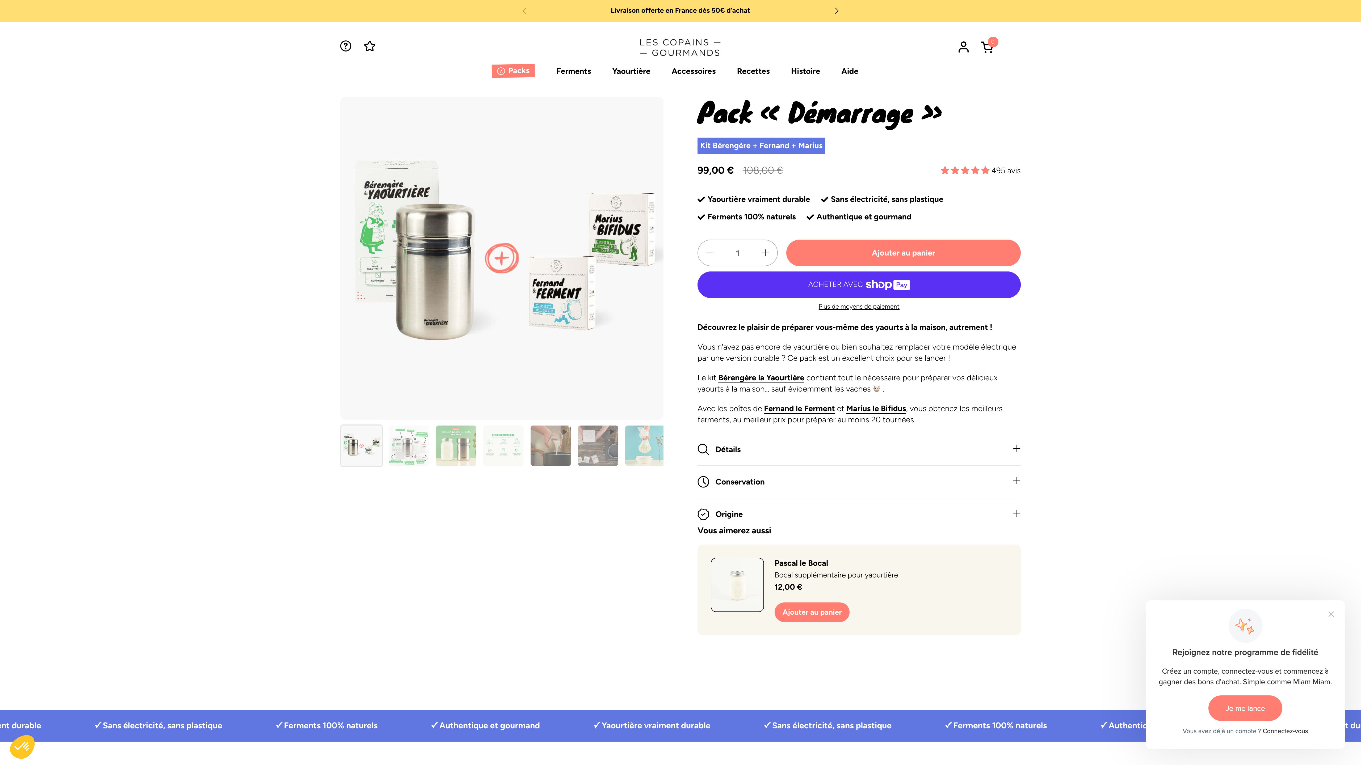Open the Recettes menu item
Viewport: 1361px width, 765px height.
(x=753, y=71)
